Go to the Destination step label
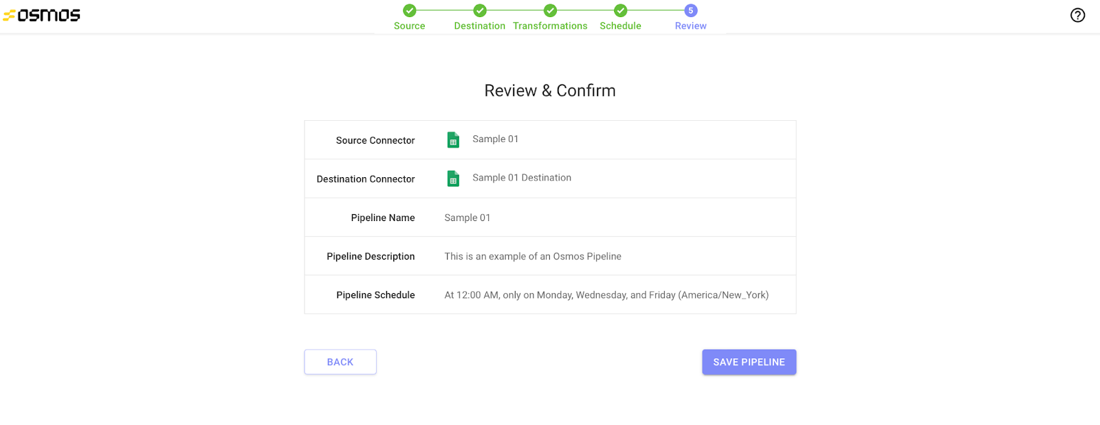 tap(479, 26)
